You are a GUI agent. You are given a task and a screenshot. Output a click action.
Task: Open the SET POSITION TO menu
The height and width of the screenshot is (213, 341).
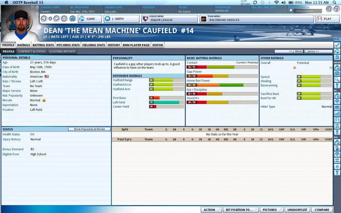point(241,210)
